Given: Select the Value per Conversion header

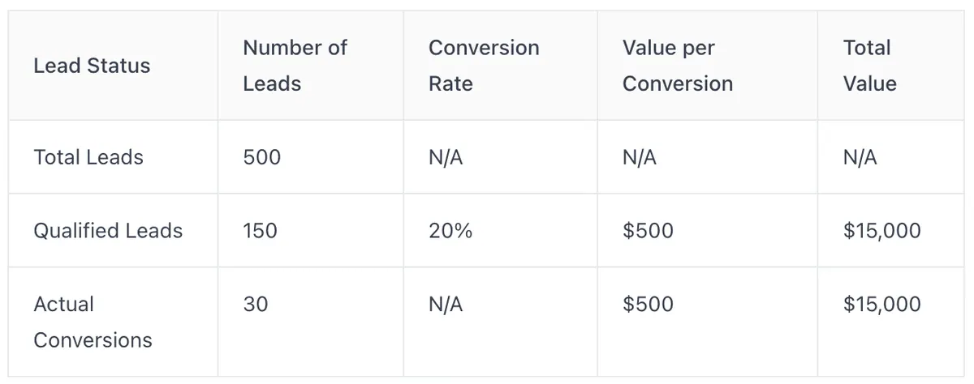Looking at the screenshot, I should (x=678, y=66).
